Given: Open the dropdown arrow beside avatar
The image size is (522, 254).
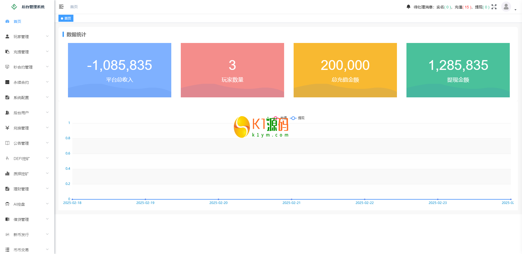Looking at the screenshot, I should pyautogui.click(x=515, y=10).
